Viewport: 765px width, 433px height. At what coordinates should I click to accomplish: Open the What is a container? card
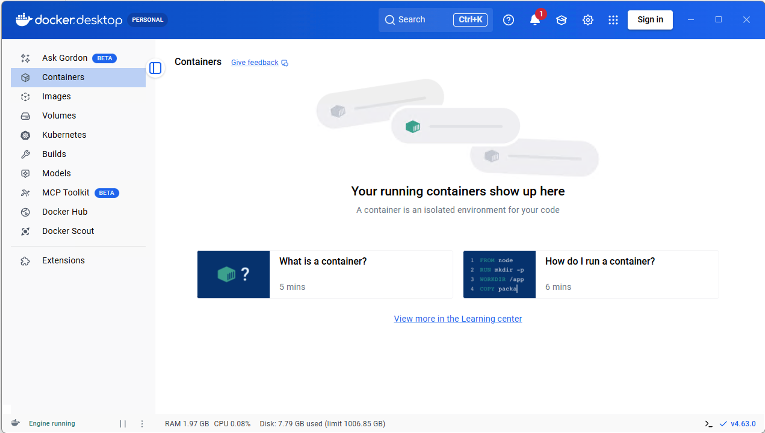tap(325, 274)
